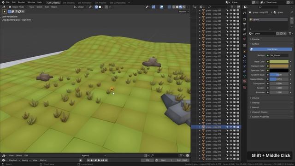This screenshot has height=166, width=295.
Task: Toggle the snap magnet icon
Action: coord(96,7)
